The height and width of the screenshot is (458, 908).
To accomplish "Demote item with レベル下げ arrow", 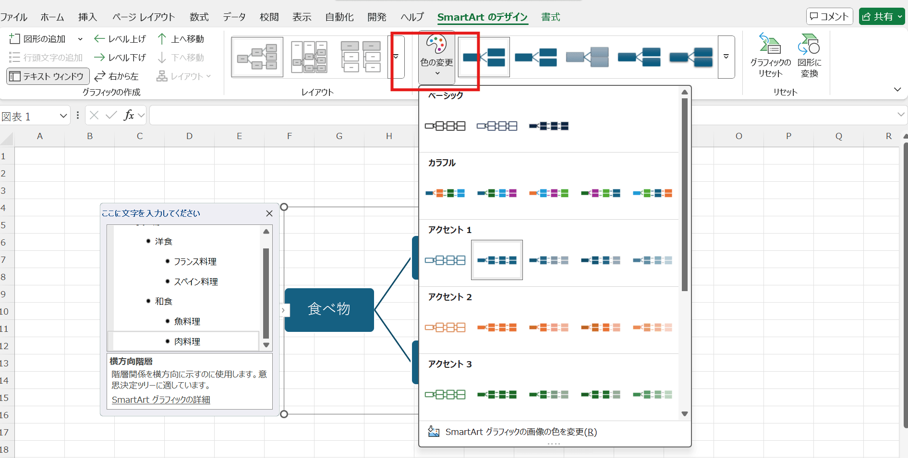I will coord(99,58).
